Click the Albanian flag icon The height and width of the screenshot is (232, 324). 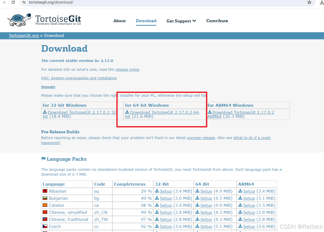tap(45, 191)
